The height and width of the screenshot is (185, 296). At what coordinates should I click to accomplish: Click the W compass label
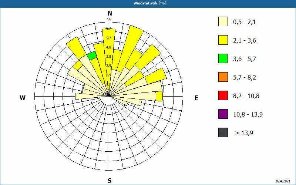(x=23, y=98)
